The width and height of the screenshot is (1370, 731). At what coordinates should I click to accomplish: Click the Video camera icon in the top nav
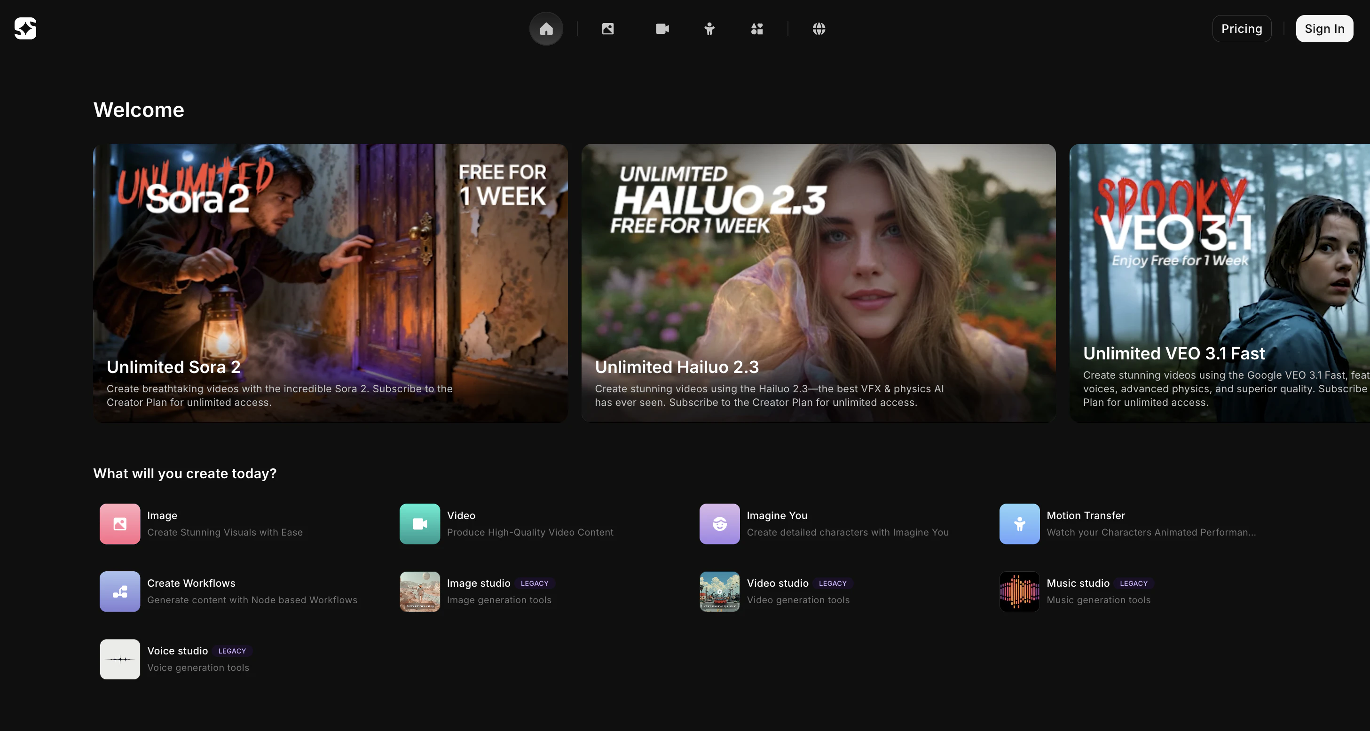coord(661,29)
